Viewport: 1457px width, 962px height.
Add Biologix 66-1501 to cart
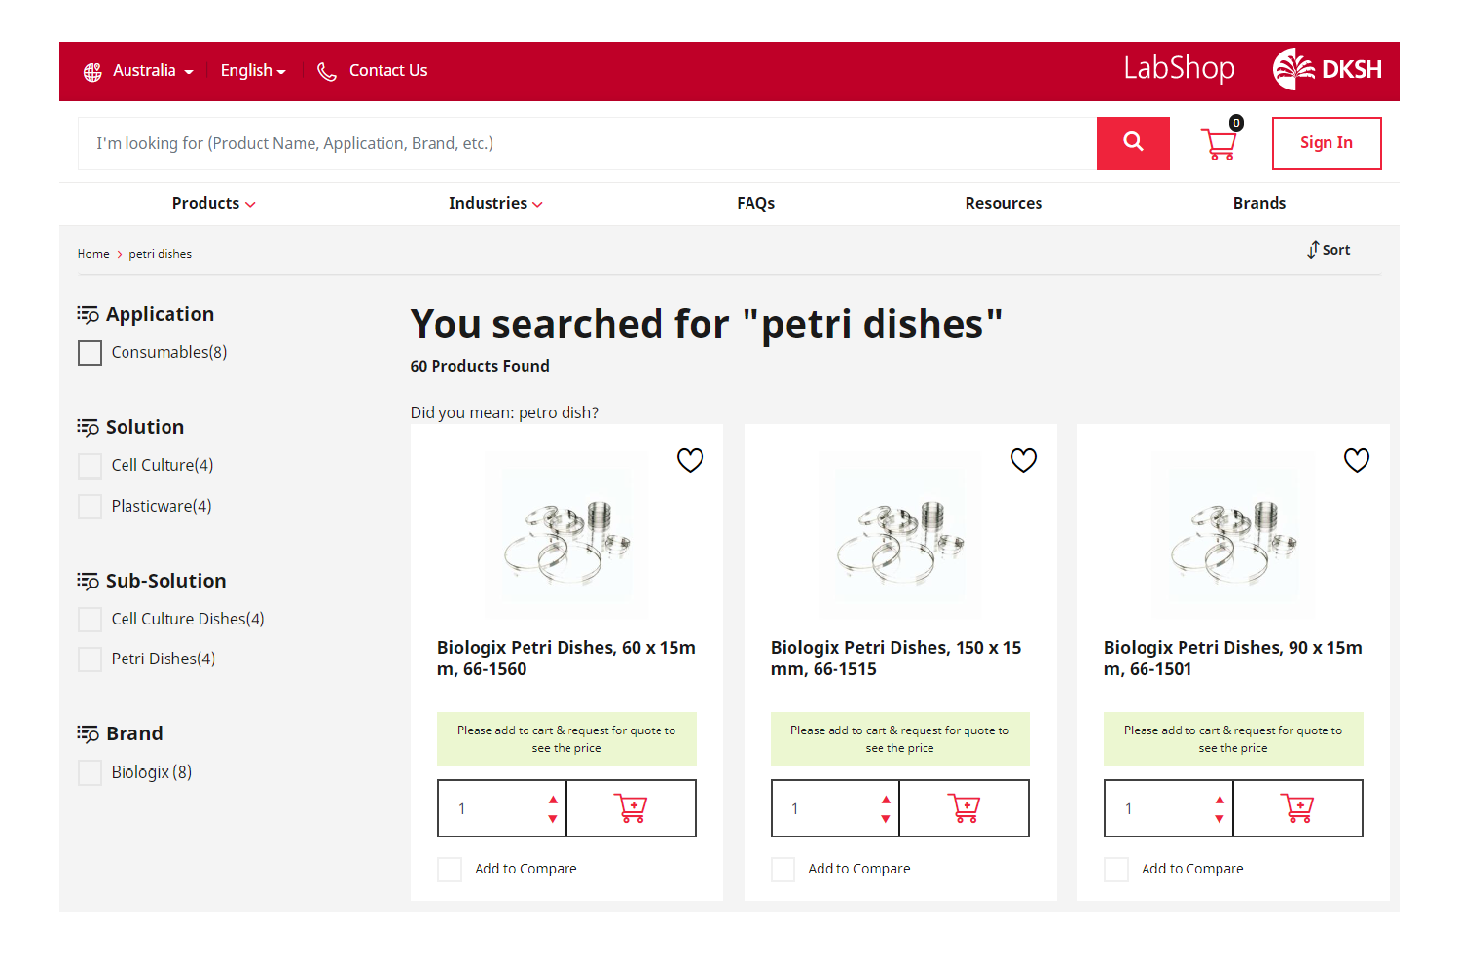coord(1296,808)
